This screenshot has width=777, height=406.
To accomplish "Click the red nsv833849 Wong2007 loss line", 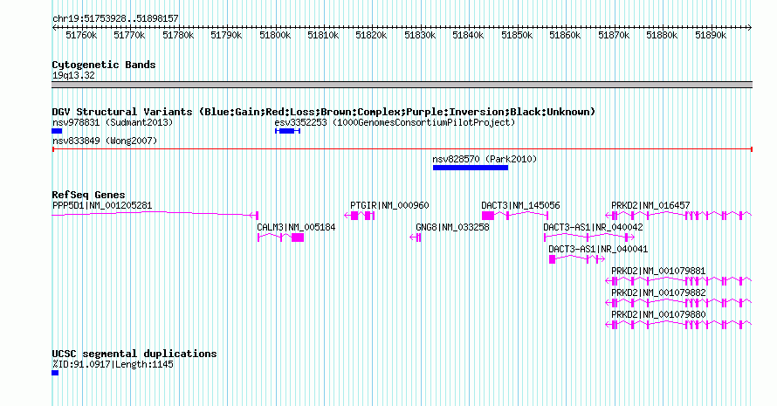I will point(402,149).
